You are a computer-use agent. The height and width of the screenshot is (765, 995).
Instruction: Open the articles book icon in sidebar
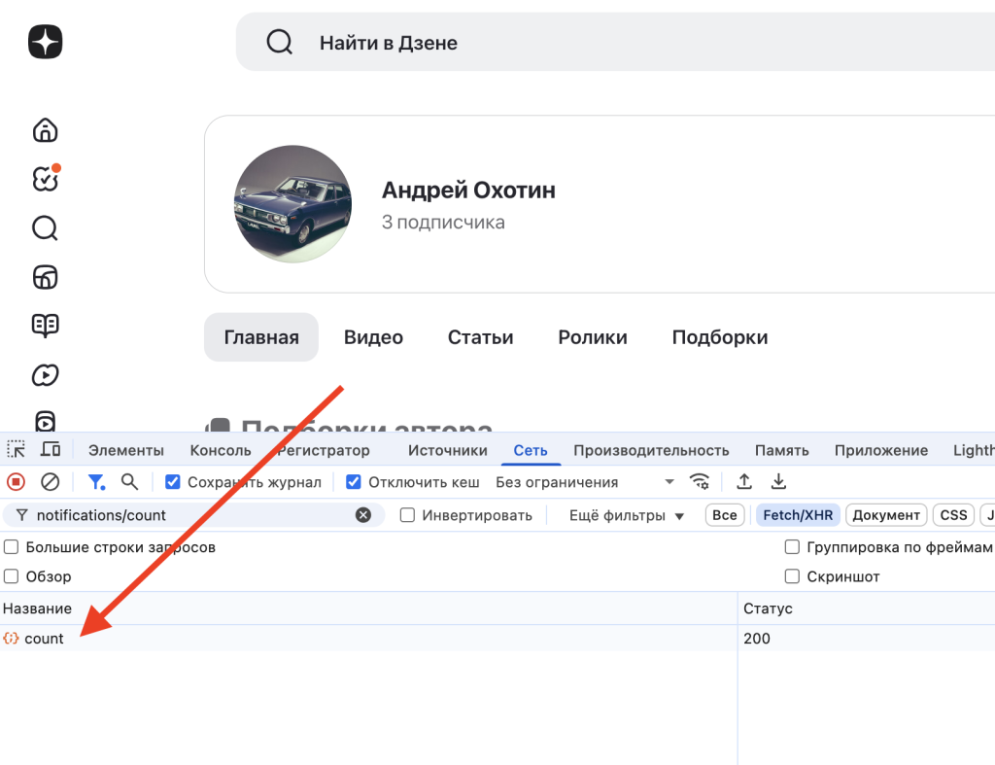[45, 326]
